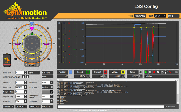Image resolution: width=181 pixels, height=112 pixels.
Task: Adjust the Origin offset stepper arrows
Action: (25, 92)
